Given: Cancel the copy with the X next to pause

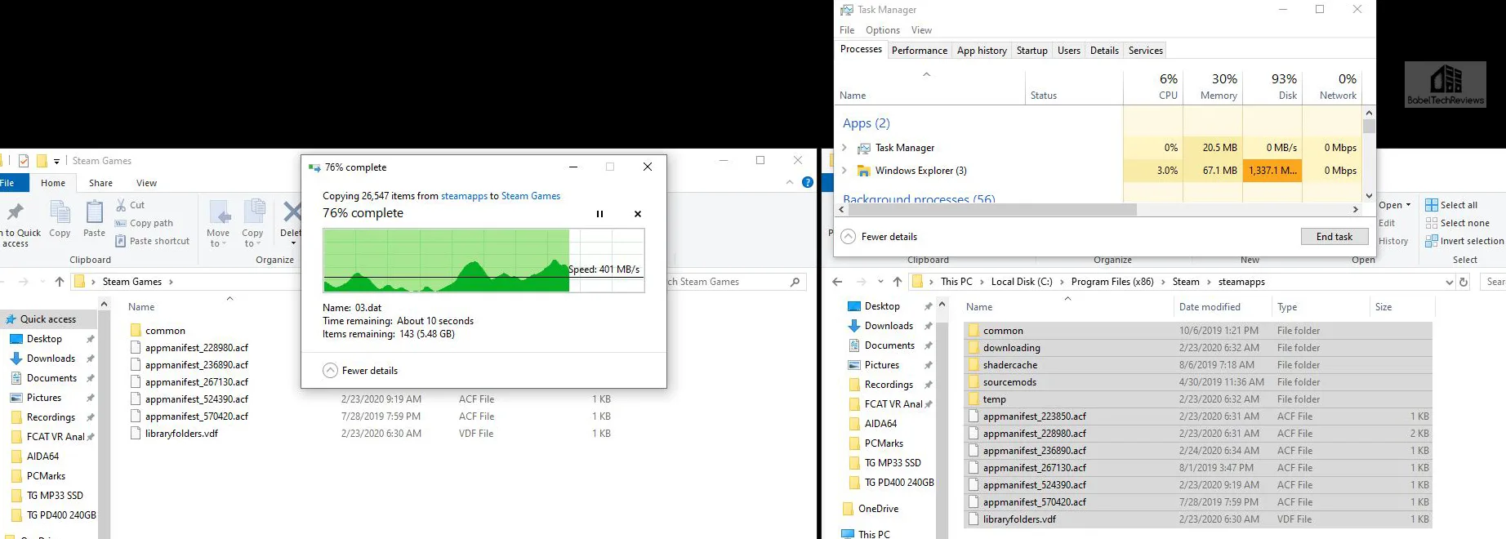Looking at the screenshot, I should 638,214.
